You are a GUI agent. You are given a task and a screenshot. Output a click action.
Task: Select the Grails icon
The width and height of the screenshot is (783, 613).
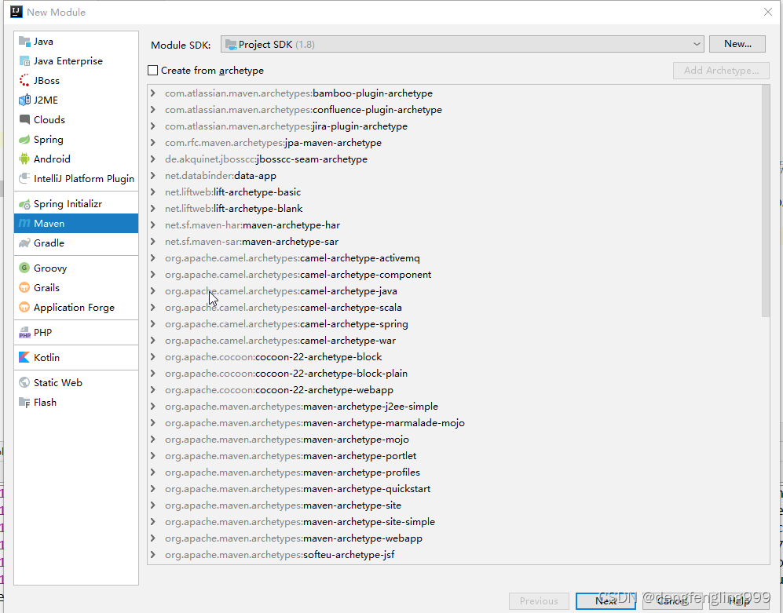[24, 287]
